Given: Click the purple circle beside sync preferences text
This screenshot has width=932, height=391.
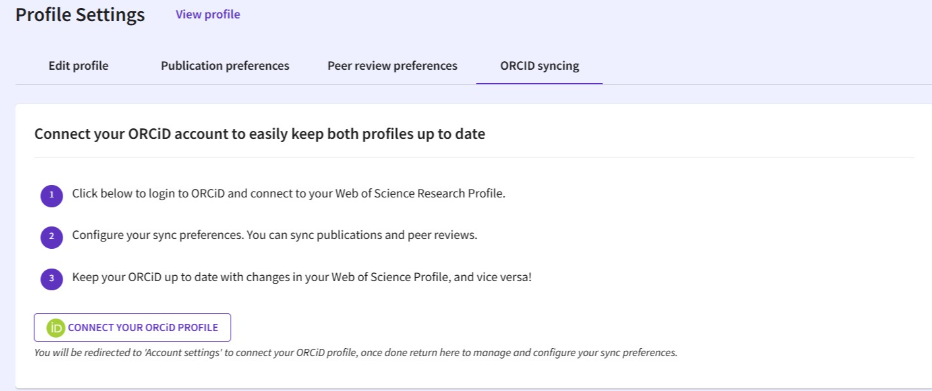Looking at the screenshot, I should coord(51,237).
